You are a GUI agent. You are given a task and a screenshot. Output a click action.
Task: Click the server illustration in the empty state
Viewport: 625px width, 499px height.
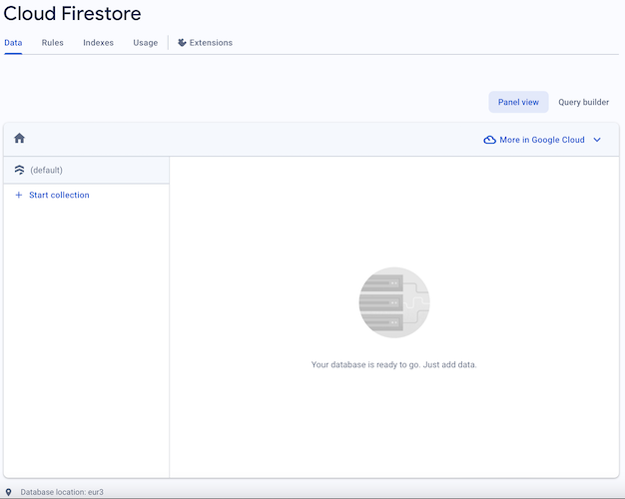point(394,302)
